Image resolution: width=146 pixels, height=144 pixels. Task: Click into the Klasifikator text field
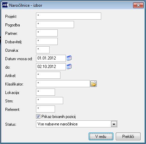click(x=63, y=83)
